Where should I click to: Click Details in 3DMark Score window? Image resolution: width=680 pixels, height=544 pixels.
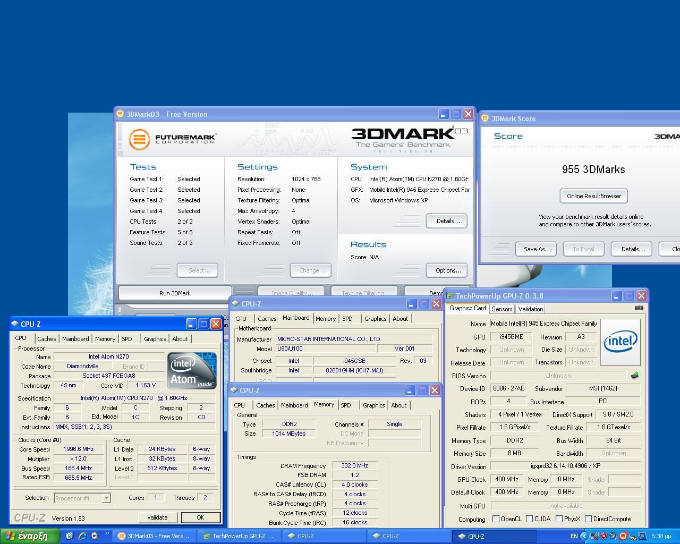click(x=632, y=249)
